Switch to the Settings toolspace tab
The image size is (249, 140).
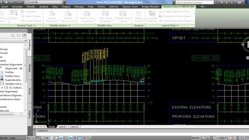click(x=30, y=68)
